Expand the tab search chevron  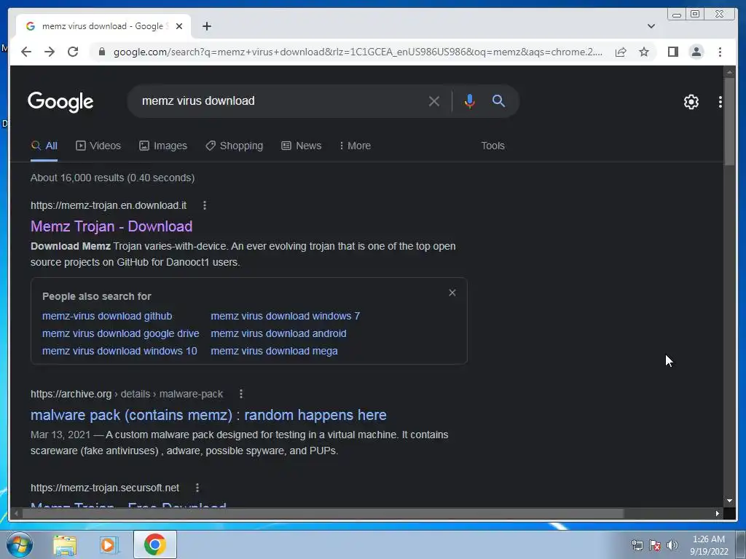click(x=651, y=26)
